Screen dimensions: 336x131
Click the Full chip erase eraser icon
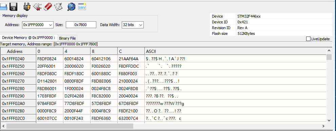(x=48, y=7)
